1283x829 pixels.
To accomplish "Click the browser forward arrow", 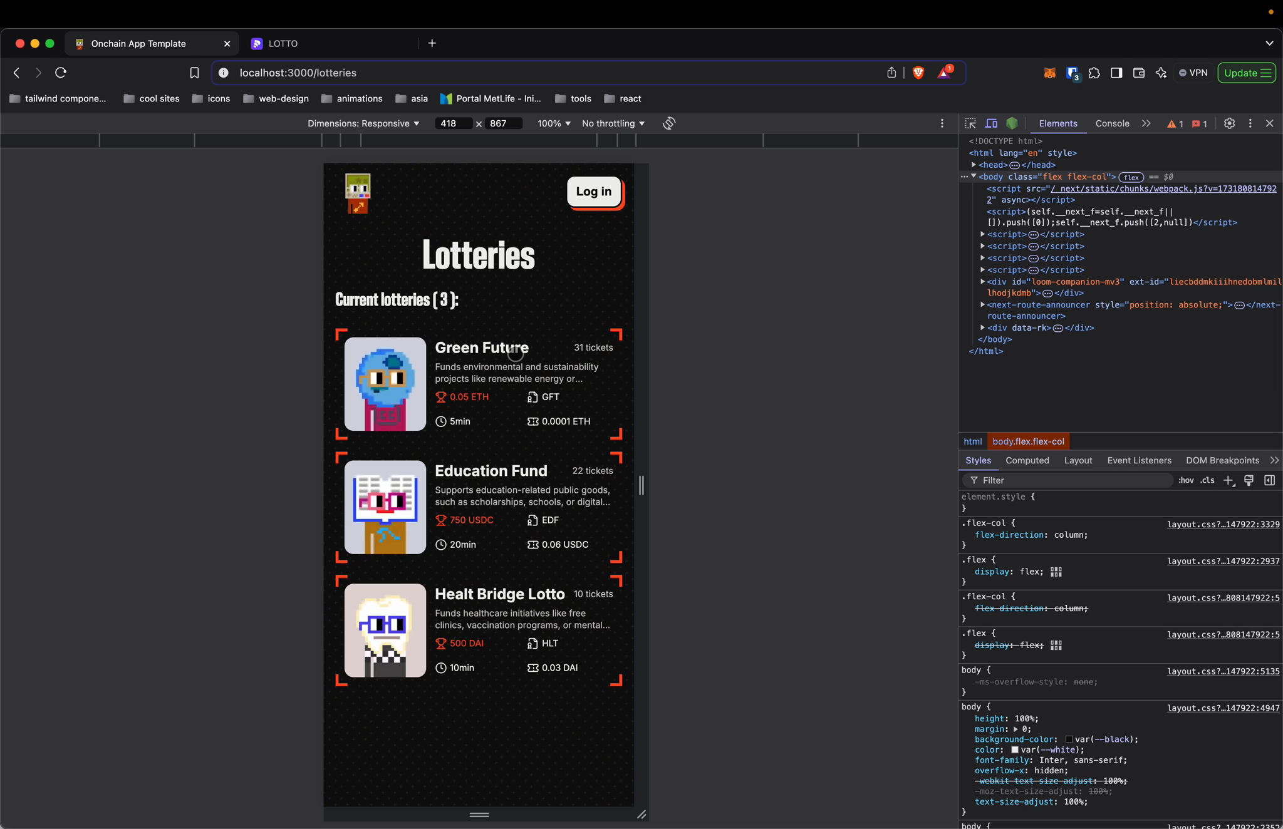I will (x=38, y=73).
